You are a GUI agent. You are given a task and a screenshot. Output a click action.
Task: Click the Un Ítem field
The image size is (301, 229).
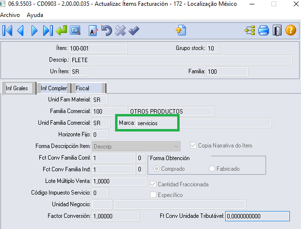(79, 71)
